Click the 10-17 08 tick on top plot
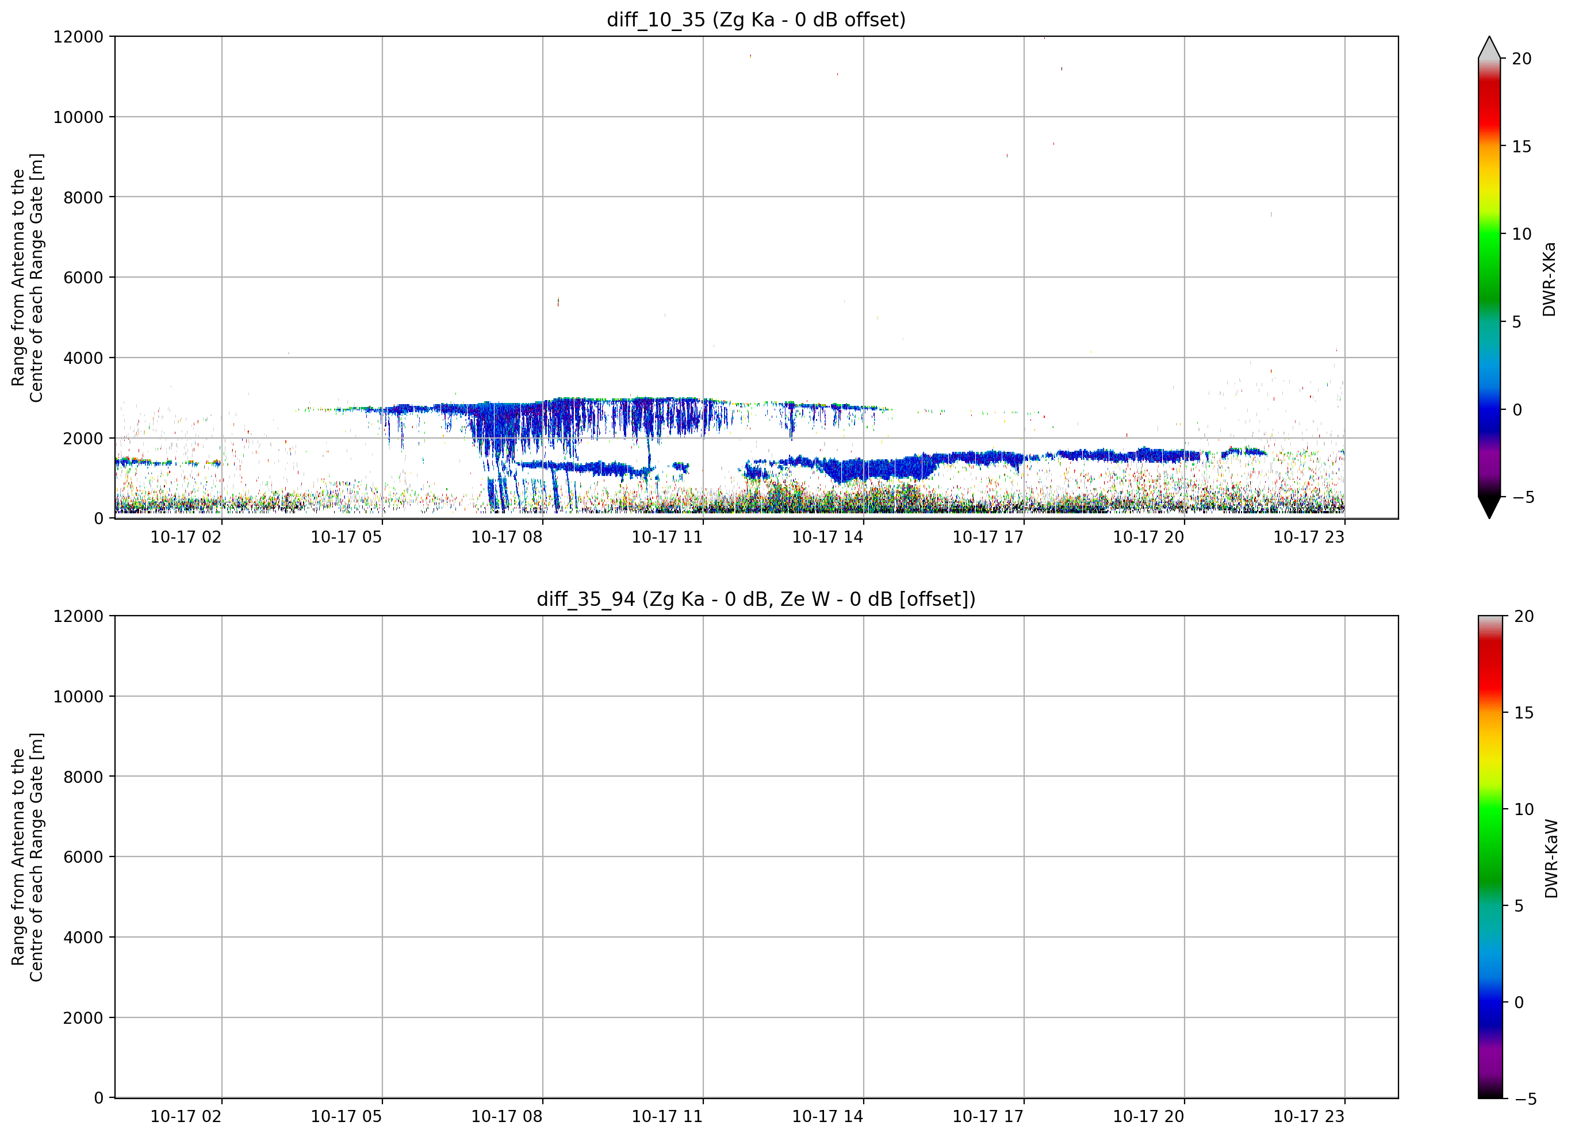 507,537
